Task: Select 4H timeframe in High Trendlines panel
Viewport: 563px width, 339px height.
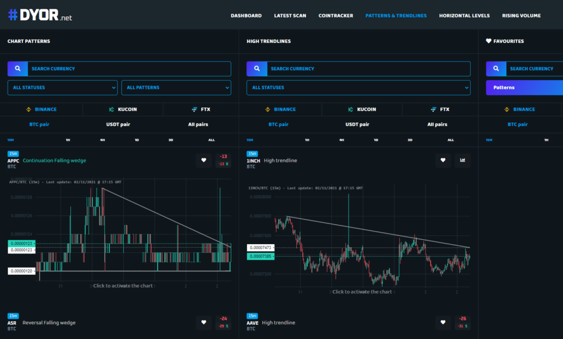Action: 341,140
